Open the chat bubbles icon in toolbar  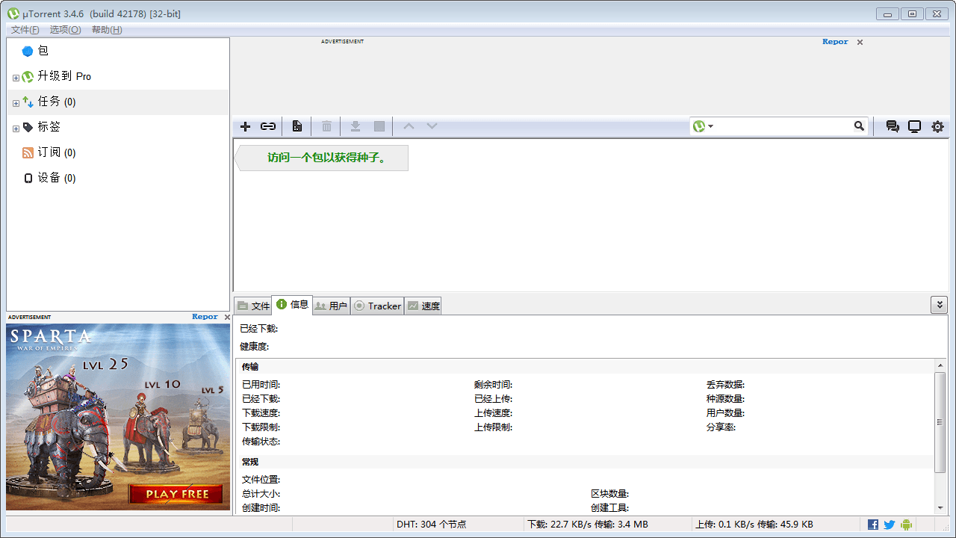pyautogui.click(x=892, y=126)
